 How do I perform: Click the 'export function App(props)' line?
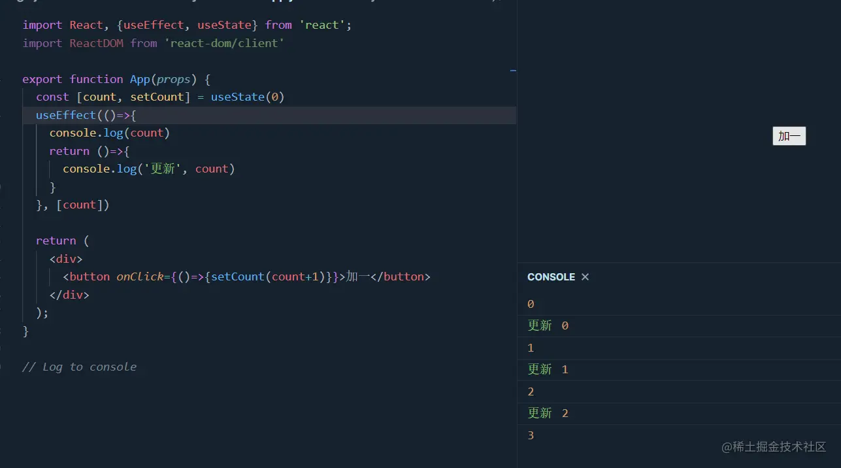tap(116, 79)
